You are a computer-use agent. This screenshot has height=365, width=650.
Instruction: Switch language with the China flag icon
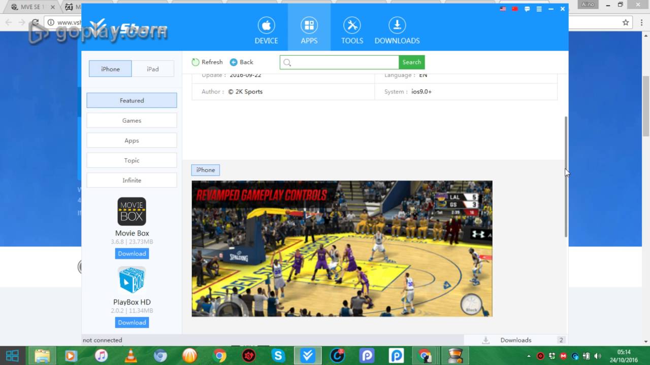515,9
